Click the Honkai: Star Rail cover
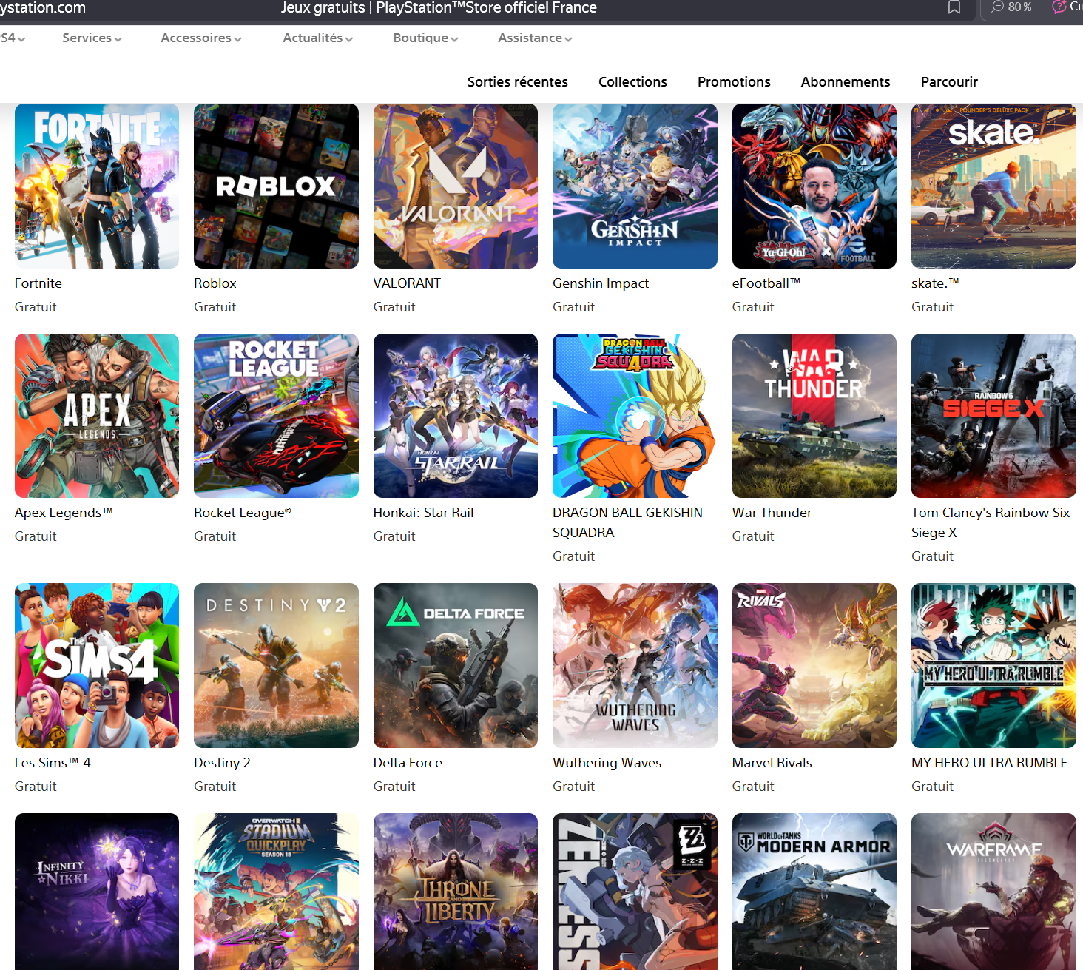The width and height of the screenshot is (1083, 970). tap(456, 416)
